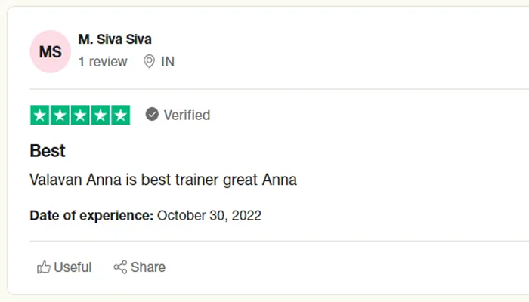Click the IN country code
The image size is (529, 302).
(168, 62)
